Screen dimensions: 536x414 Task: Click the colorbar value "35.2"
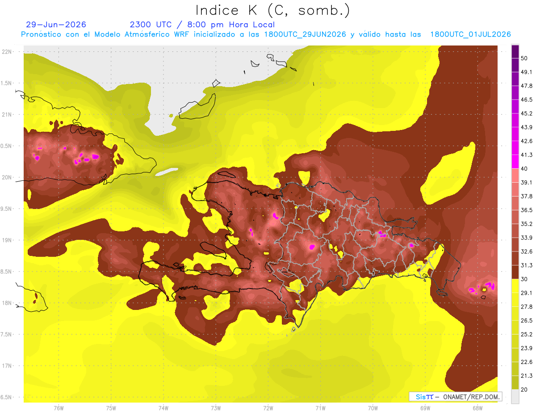coord(527,224)
